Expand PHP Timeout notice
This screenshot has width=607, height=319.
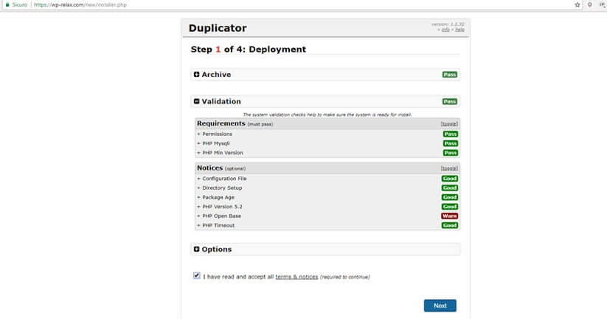click(215, 225)
